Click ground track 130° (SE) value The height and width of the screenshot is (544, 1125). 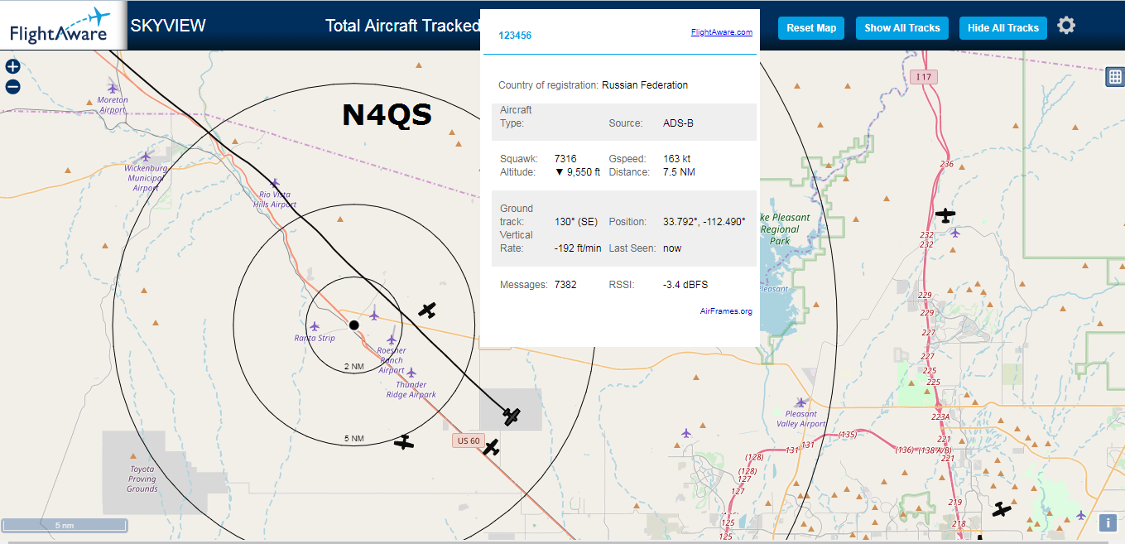576,222
